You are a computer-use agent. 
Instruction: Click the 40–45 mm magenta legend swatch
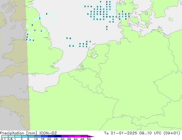(78, 136)
